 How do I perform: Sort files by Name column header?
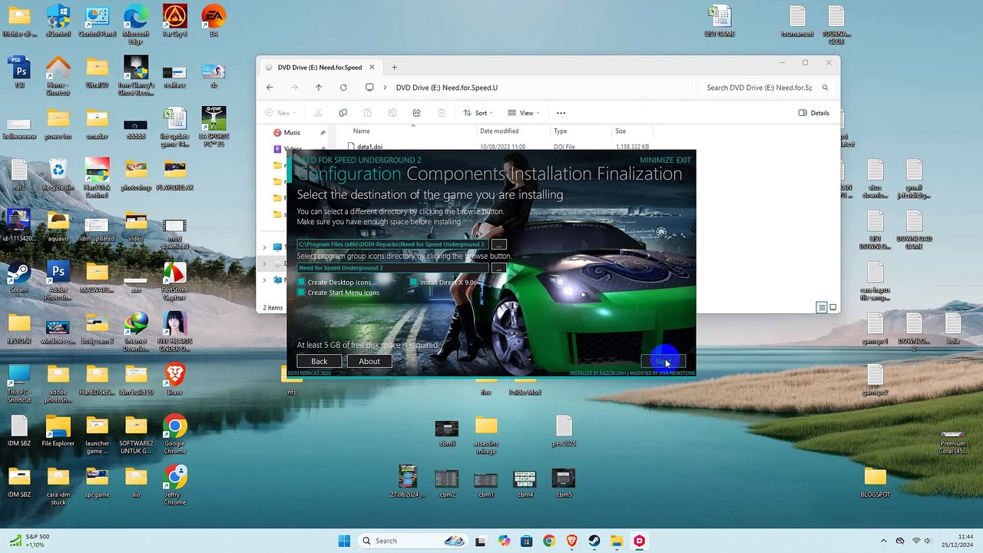361,131
